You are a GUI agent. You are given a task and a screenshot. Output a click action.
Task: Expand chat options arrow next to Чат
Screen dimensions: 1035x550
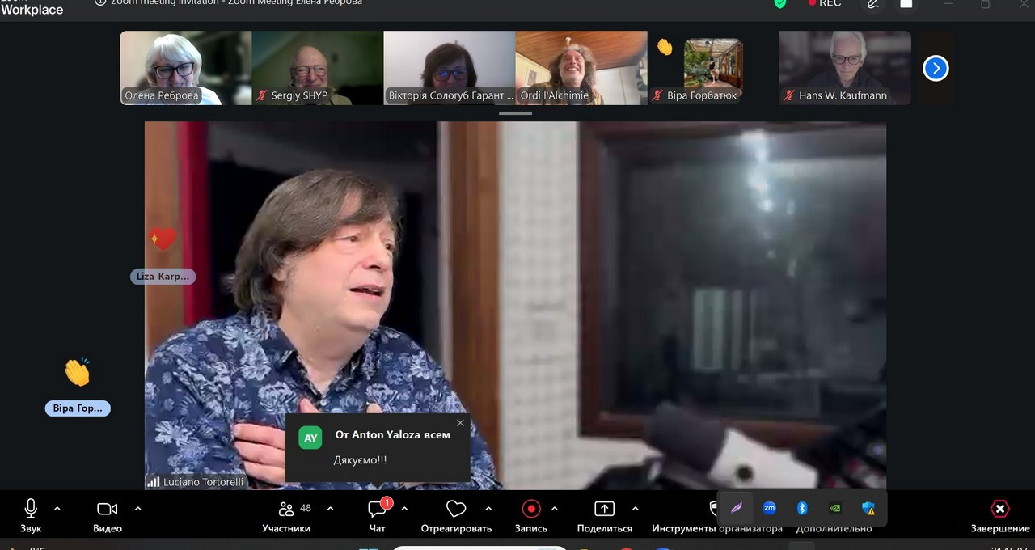[404, 509]
